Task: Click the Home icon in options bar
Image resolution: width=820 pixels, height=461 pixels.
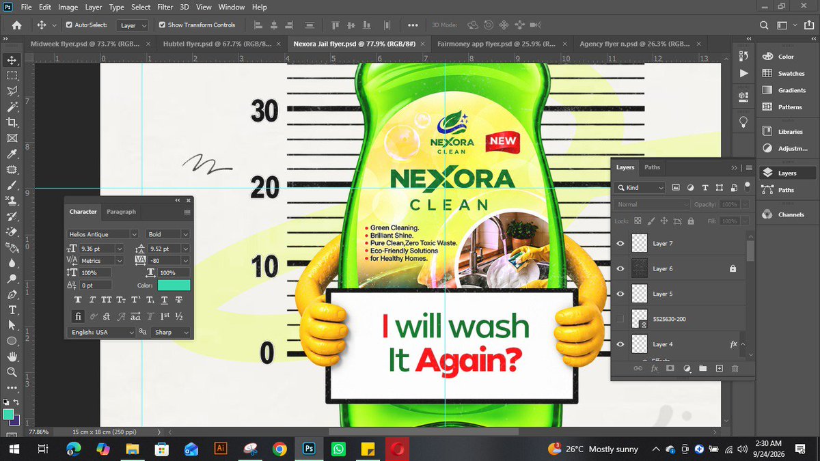Action: [16, 25]
